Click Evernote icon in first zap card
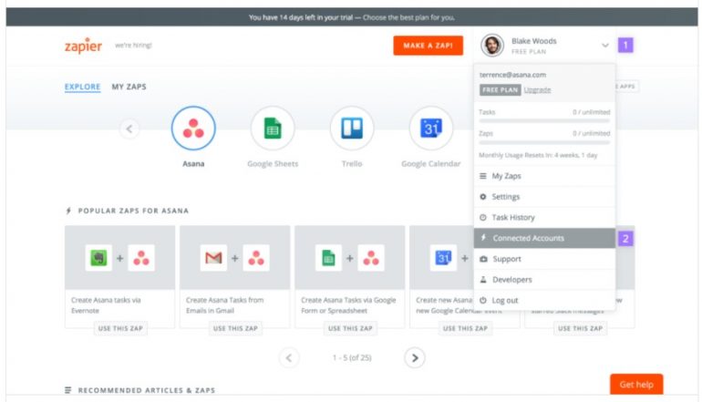Screen dimensions: 702x402 (x=99, y=258)
